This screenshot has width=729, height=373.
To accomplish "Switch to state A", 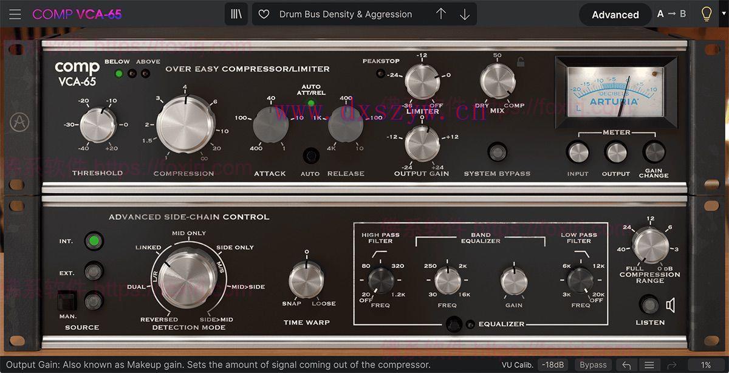I will [660, 13].
